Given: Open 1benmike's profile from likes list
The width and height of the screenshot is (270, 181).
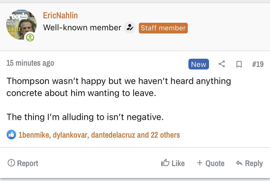Looking at the screenshot, I should pyautogui.click(x=34, y=135).
